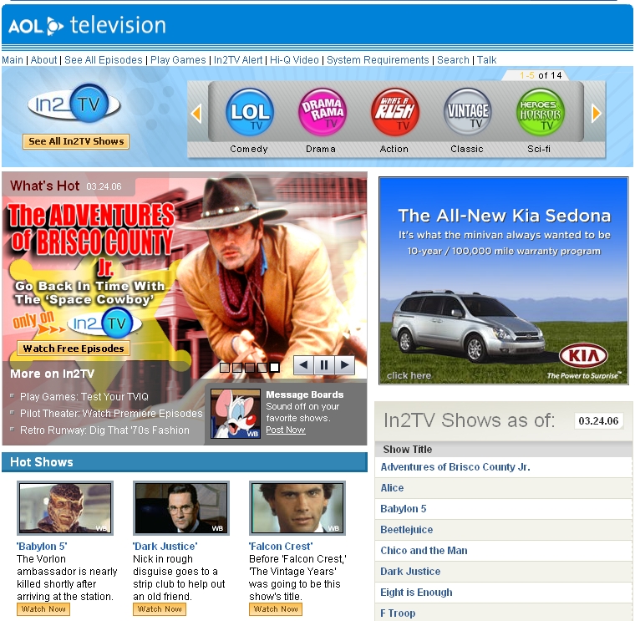Open the Talk navigation link

[x=487, y=60]
